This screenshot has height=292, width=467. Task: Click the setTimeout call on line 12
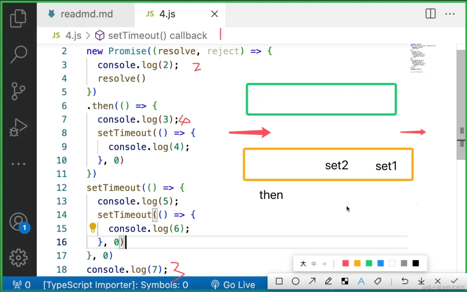[114, 188]
